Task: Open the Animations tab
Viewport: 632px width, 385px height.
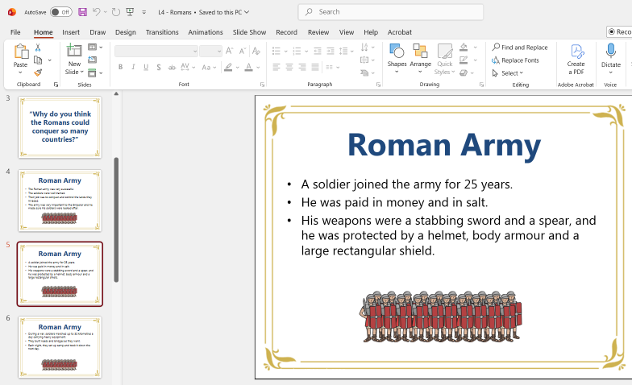Action: click(x=205, y=32)
